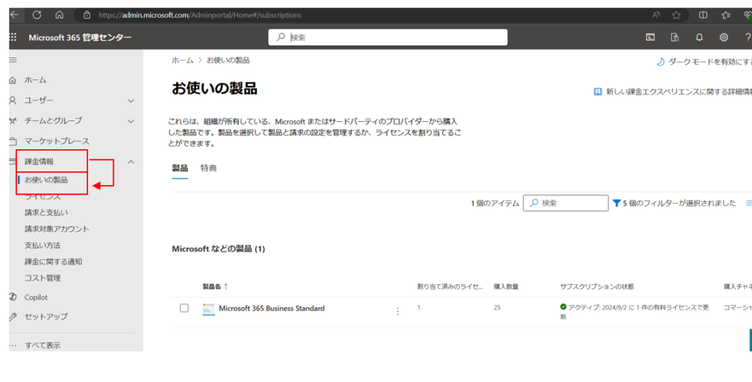752x382 pixels.
Task: Open マーケットプレース in the sidebar
Action: pyautogui.click(x=57, y=141)
